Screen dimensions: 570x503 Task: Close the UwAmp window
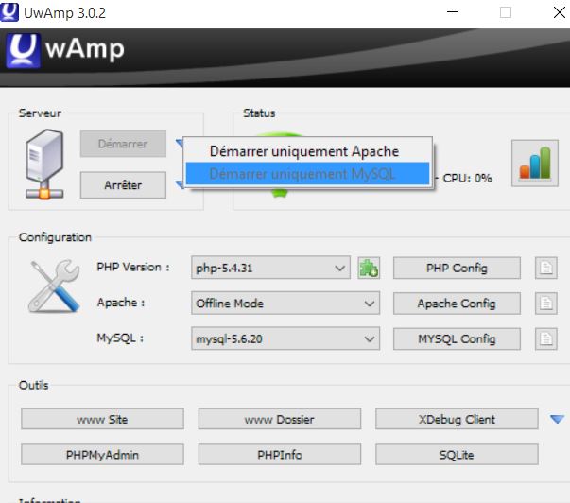pyautogui.click(x=560, y=12)
